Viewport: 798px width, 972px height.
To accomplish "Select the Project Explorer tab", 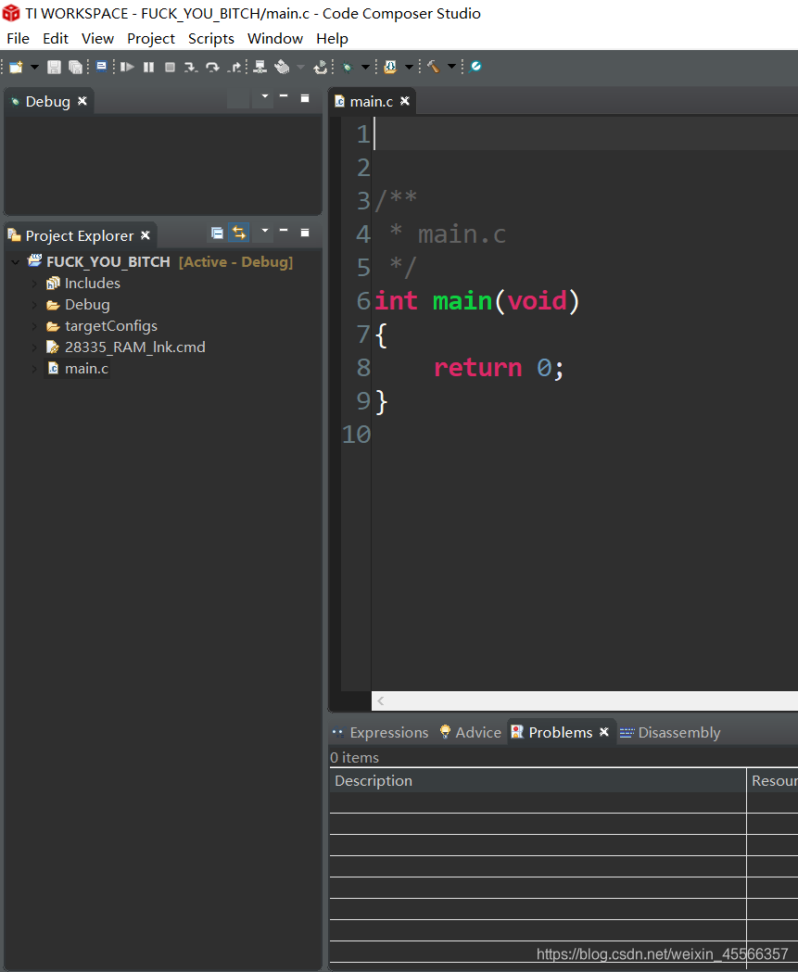I will click(x=80, y=235).
